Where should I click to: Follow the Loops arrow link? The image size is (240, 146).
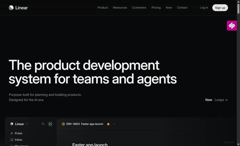pyautogui.click(x=221, y=100)
